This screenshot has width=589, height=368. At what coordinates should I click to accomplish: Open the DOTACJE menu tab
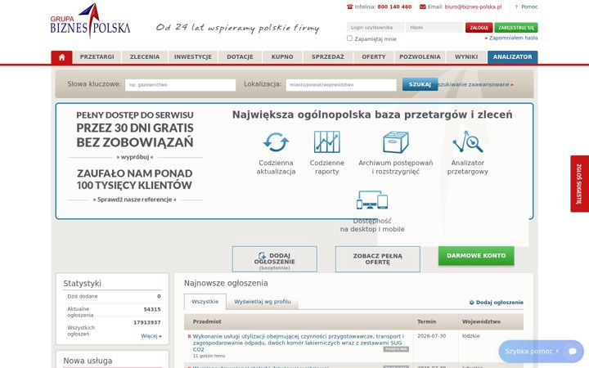(240, 57)
